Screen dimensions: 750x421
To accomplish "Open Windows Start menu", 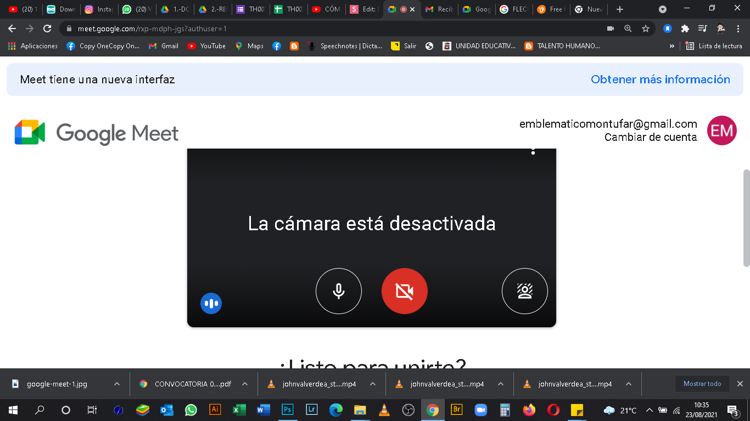I will coord(13,409).
